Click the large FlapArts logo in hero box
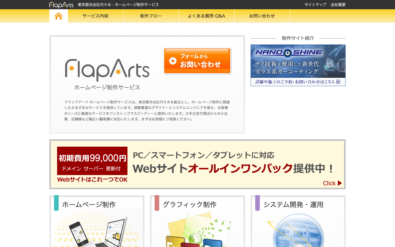The height and width of the screenshot is (247, 395). 107,70
